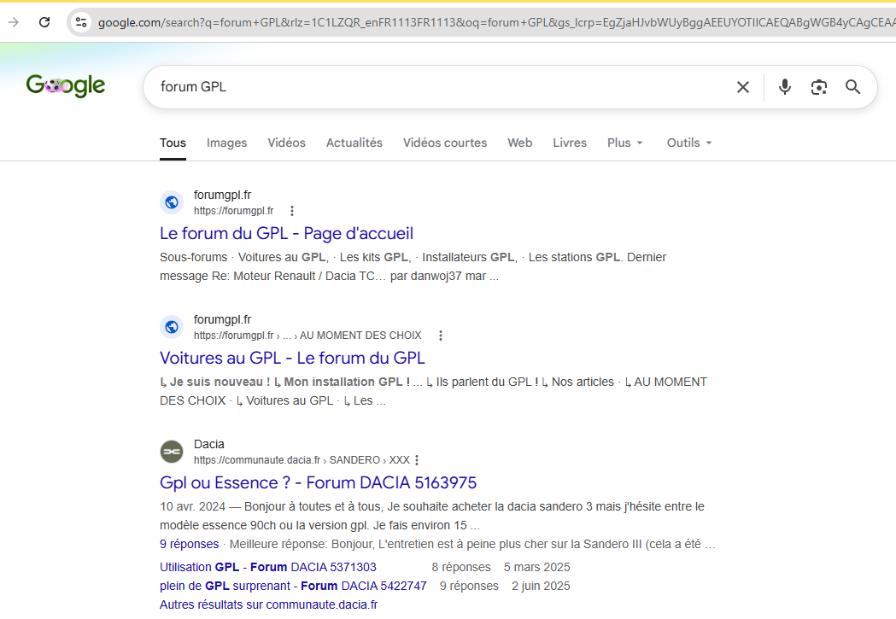Click the magnifying glass search icon
Screen dimensions: 896x619
(x=852, y=87)
